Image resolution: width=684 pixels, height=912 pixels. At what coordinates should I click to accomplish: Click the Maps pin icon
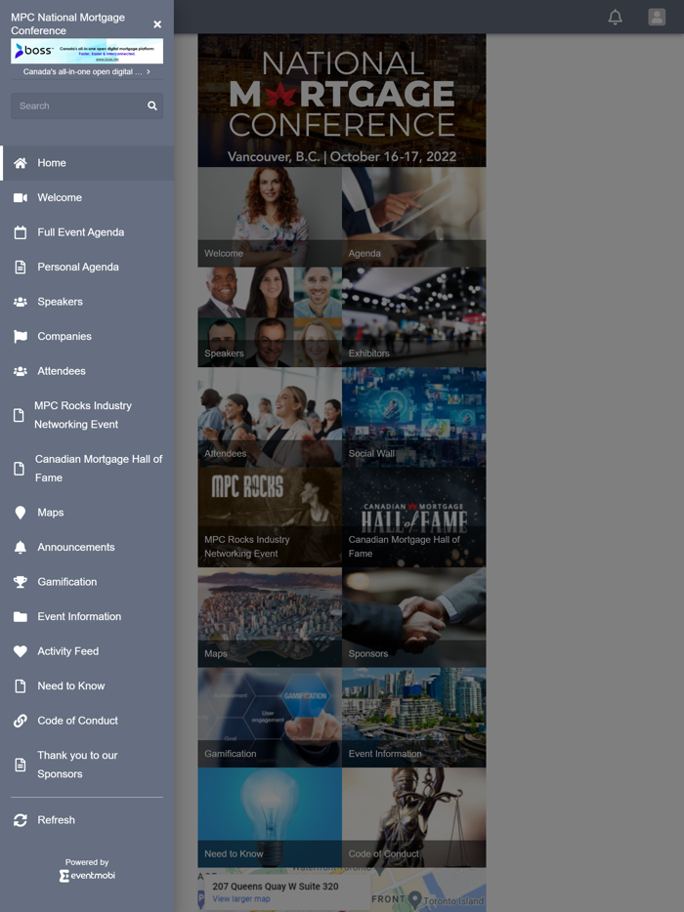[21, 513]
